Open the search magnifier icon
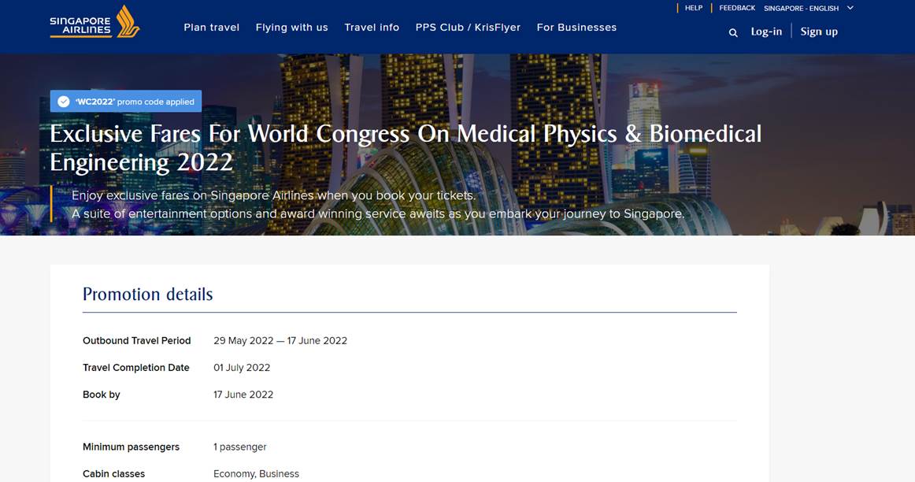Viewport: 915px width, 482px height. point(733,32)
